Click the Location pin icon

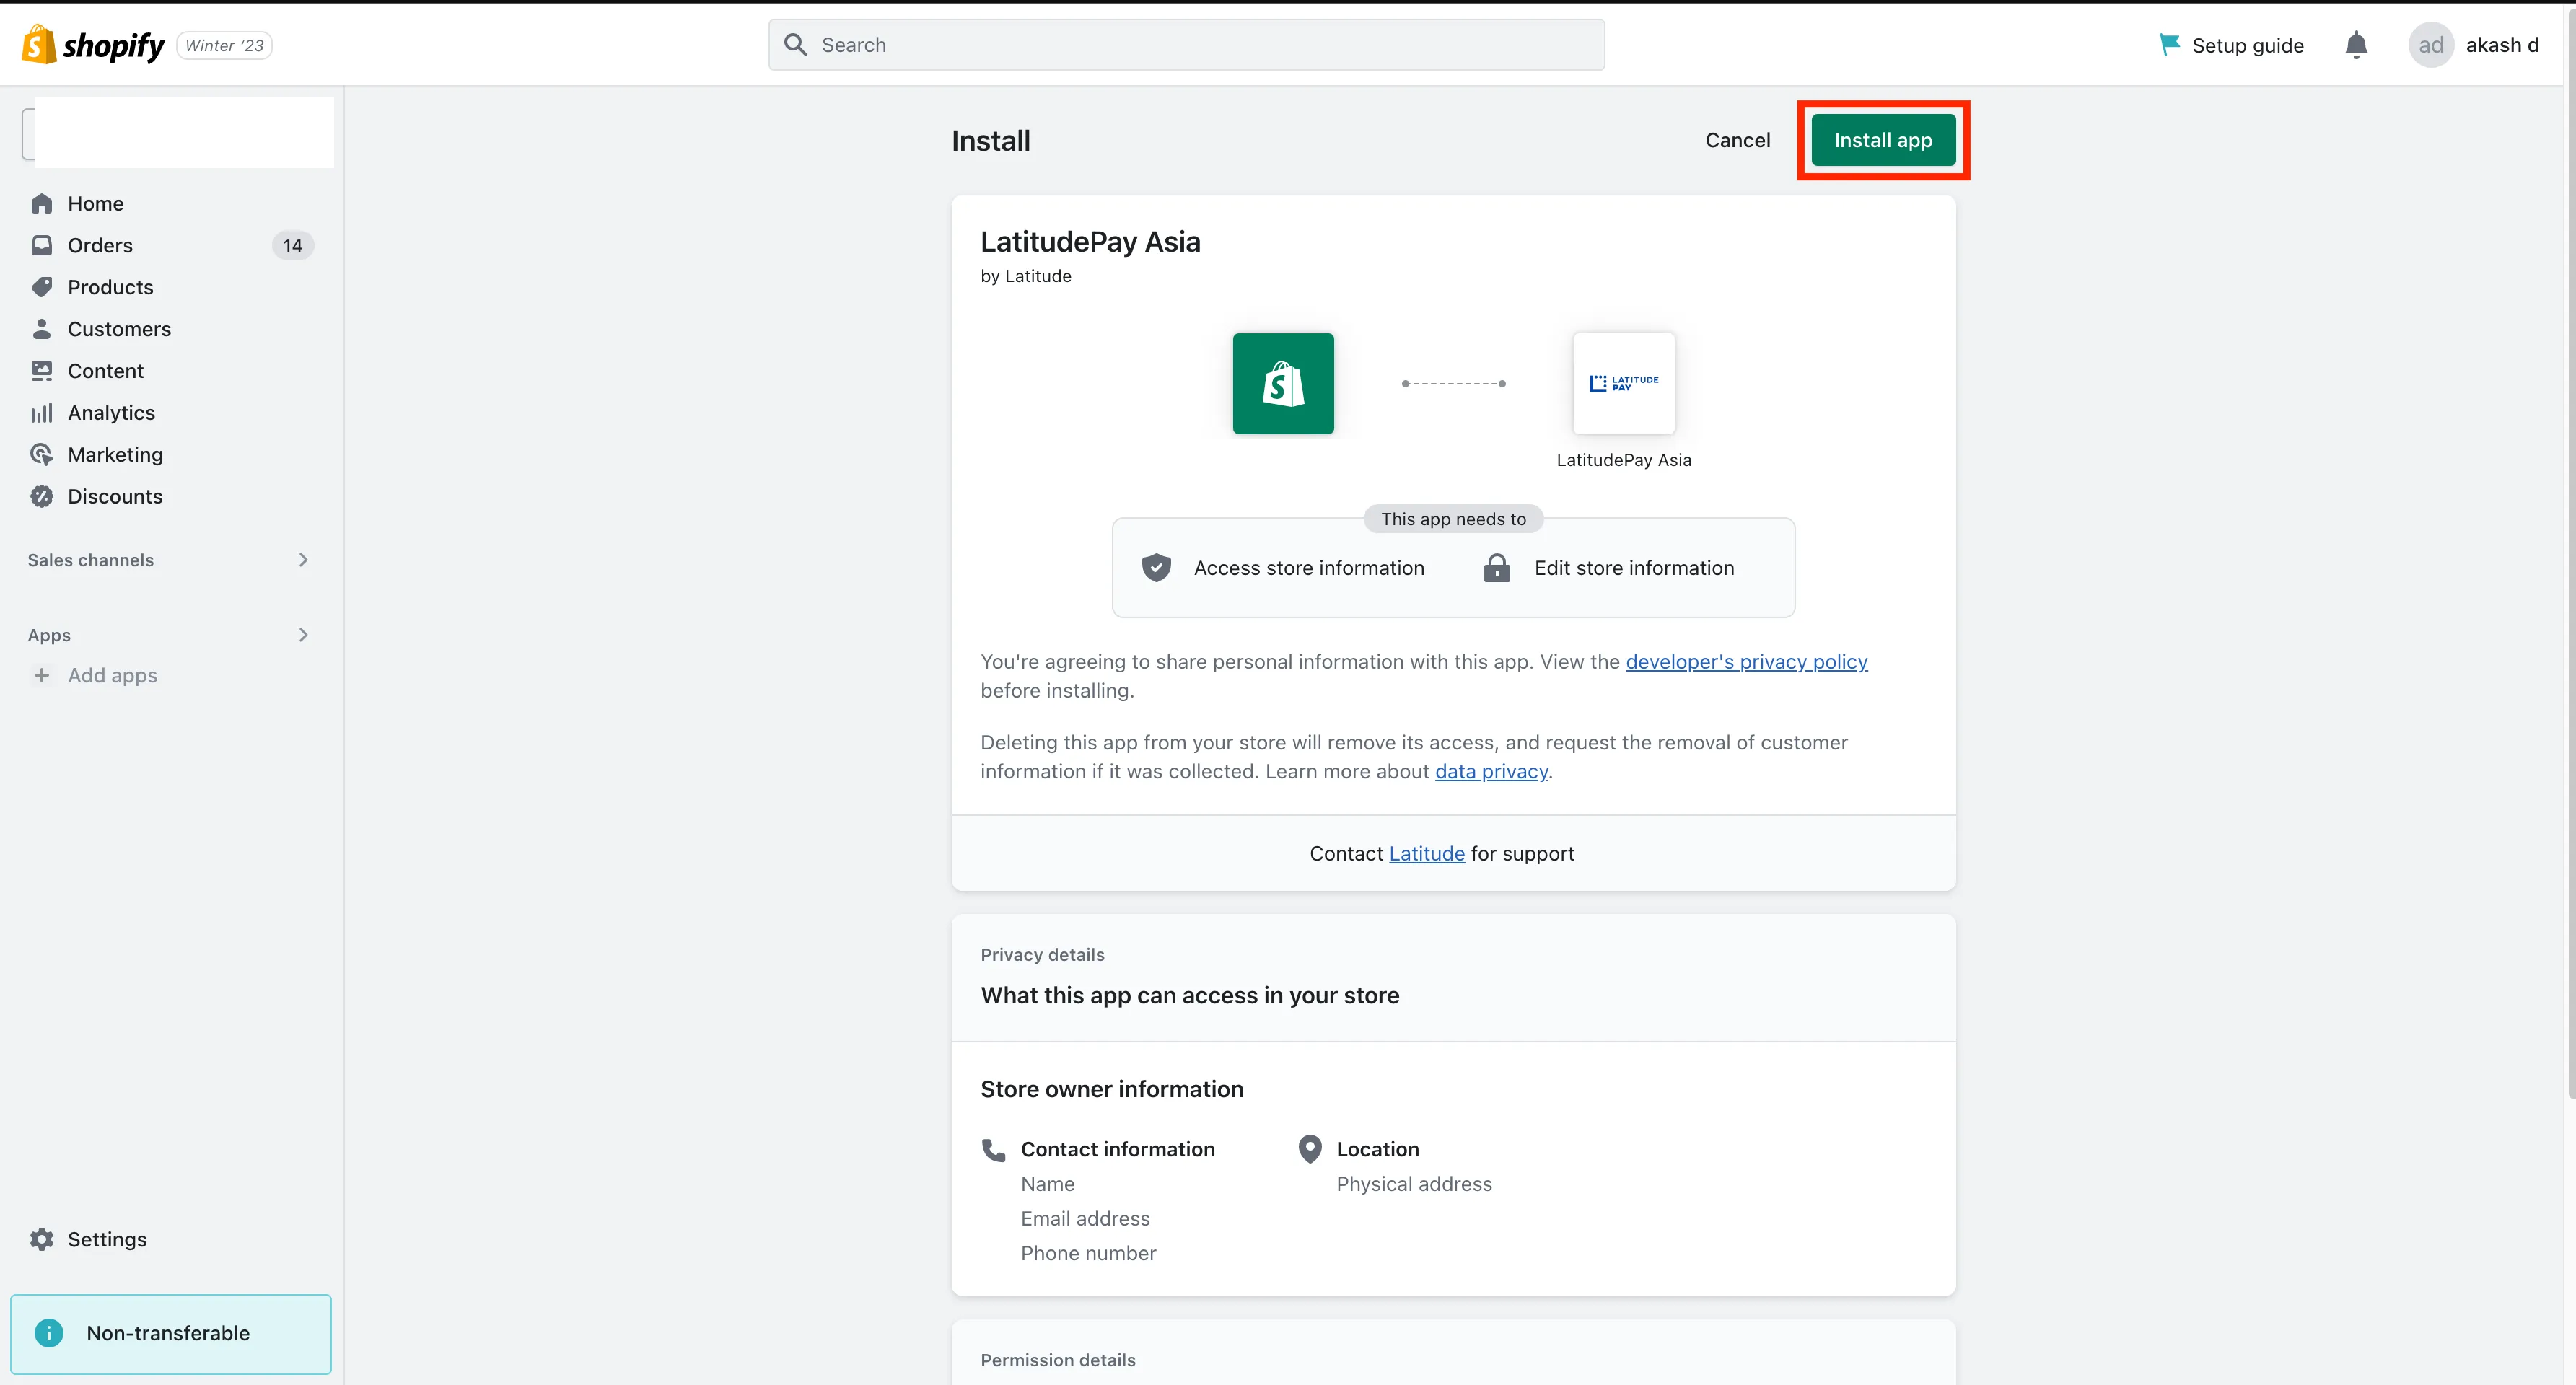pyautogui.click(x=1310, y=1150)
